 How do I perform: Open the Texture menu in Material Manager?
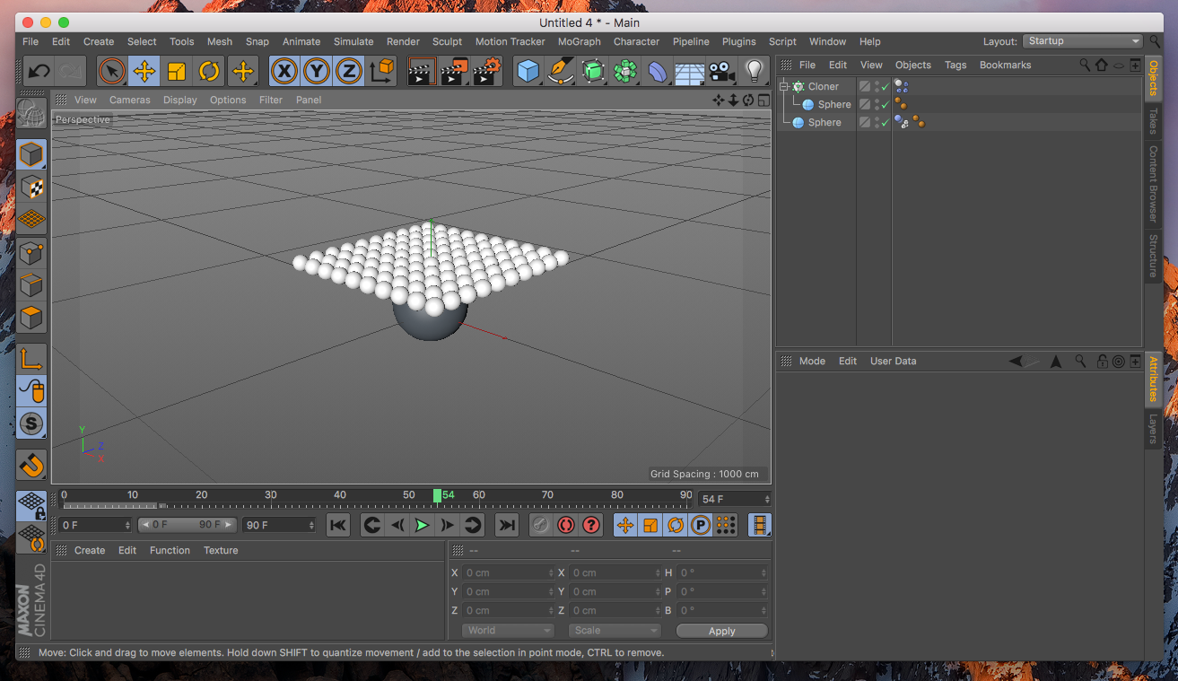point(221,550)
